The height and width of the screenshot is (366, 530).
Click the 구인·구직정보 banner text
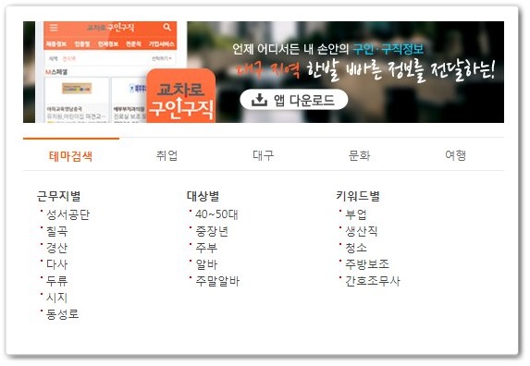(x=388, y=49)
